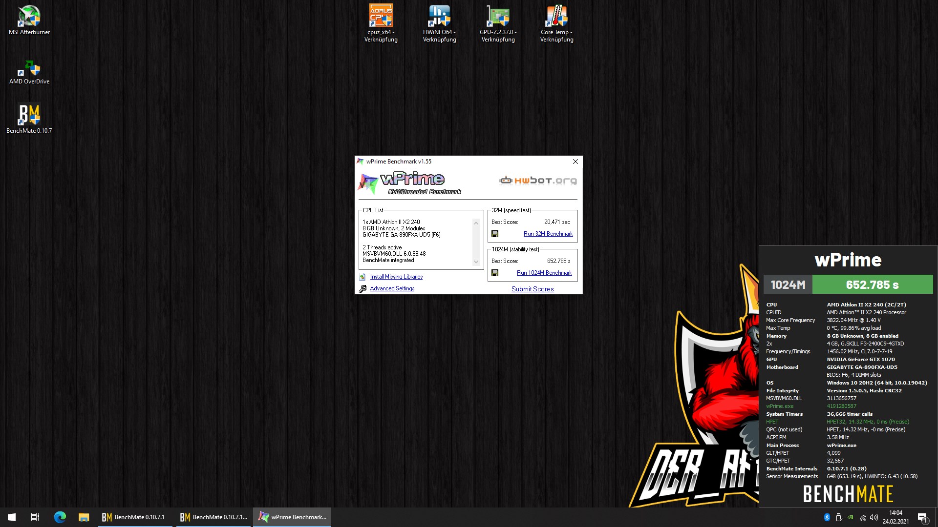This screenshot has height=527, width=938.
Task: Open the network tray icon
Action: coord(863,517)
